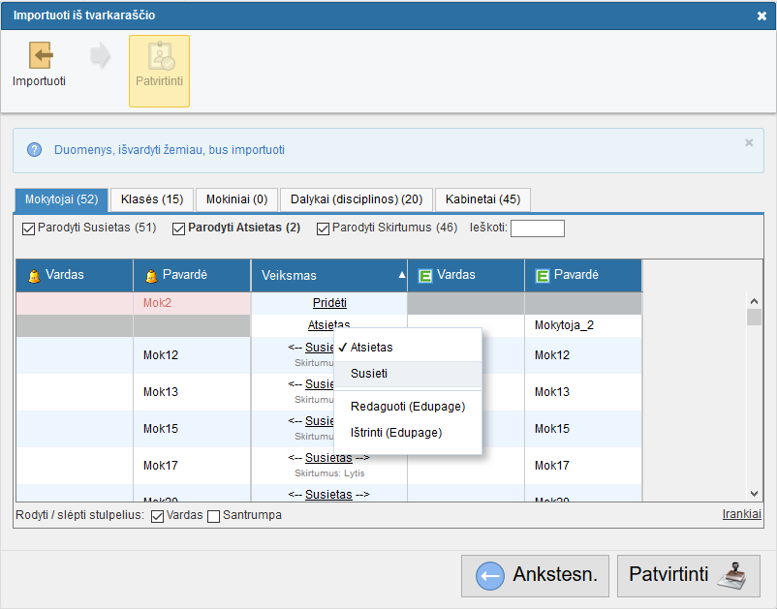
Task: Choose Susieti from the context menu
Action: pos(369,373)
